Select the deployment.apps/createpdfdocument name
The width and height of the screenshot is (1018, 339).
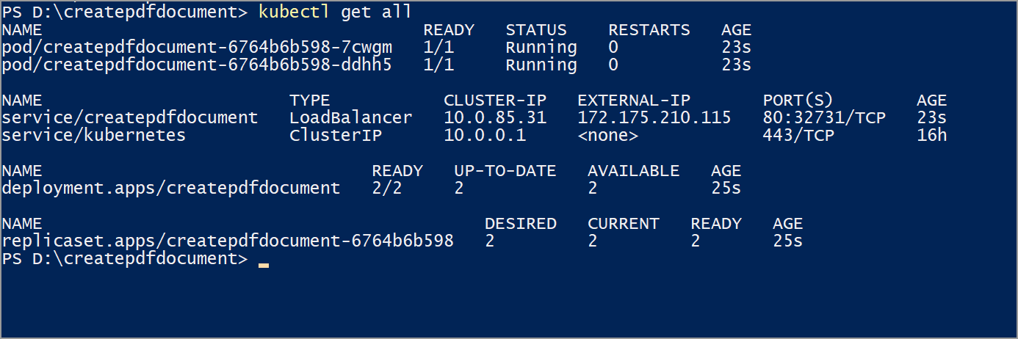[170, 188]
